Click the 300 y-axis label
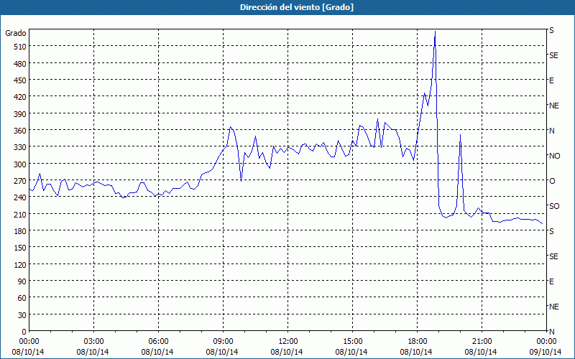The width and height of the screenshot is (575, 359). tap(21, 164)
